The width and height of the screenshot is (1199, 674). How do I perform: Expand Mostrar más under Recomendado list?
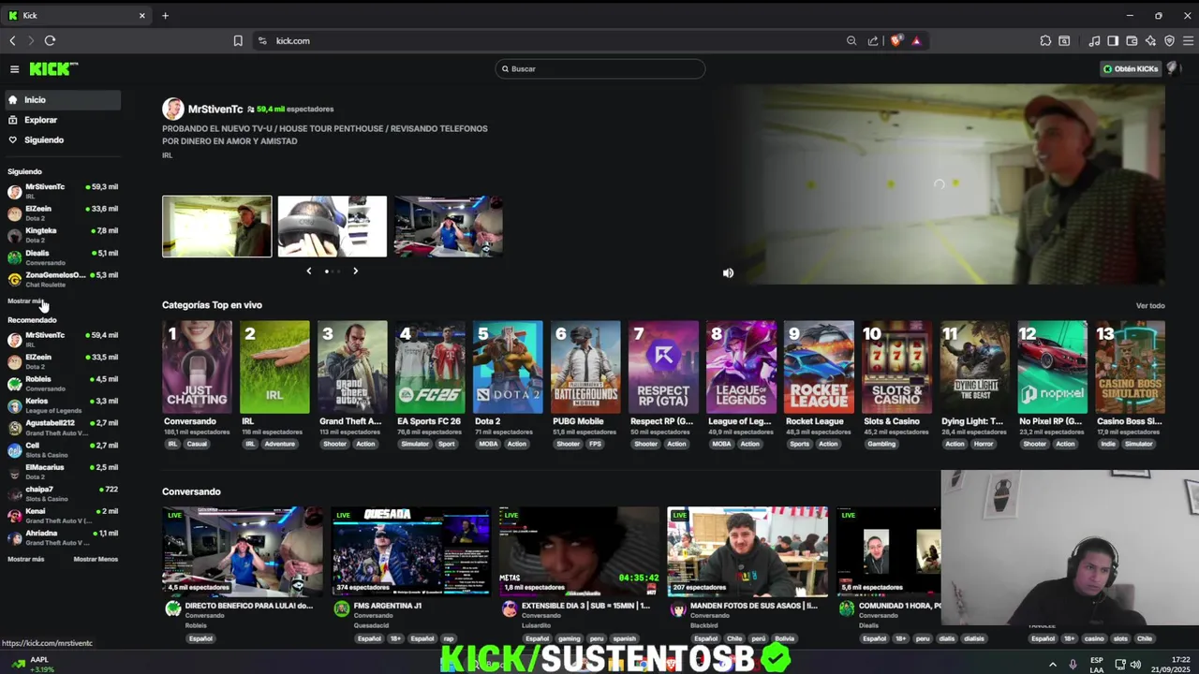click(25, 559)
